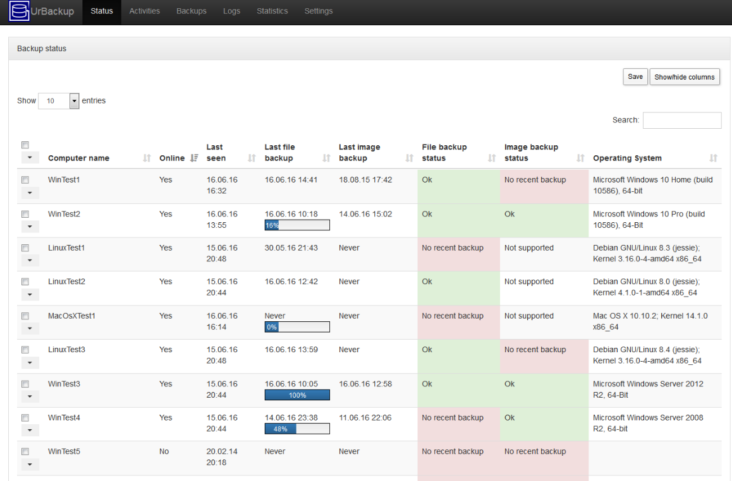Sort the Last seen column
Screen dimensions: 732x481
[x=251, y=158]
